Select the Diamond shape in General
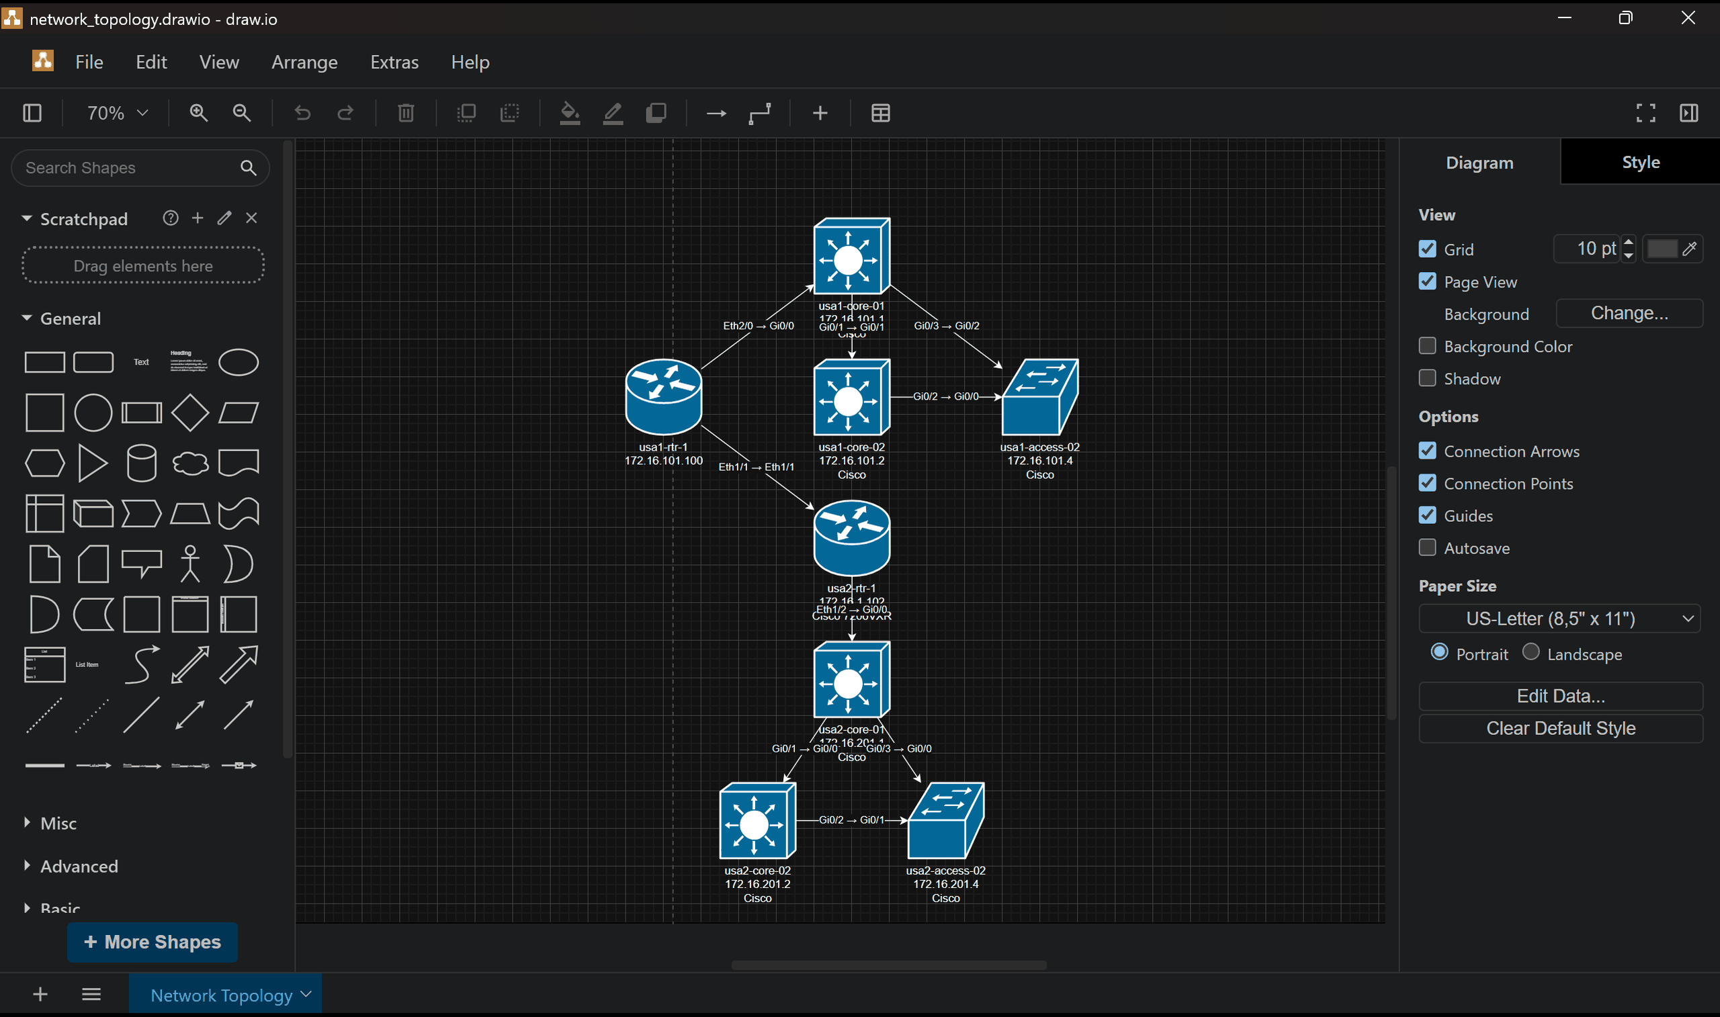Image resolution: width=1720 pixels, height=1017 pixels. [x=190, y=412]
